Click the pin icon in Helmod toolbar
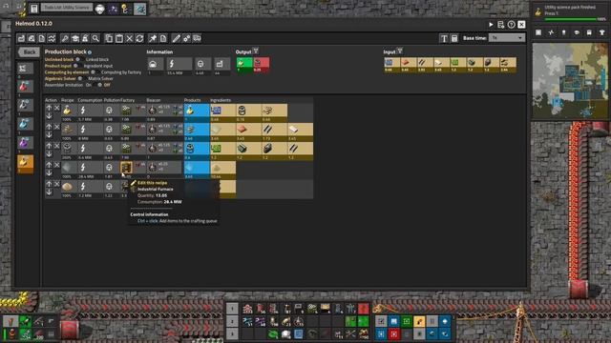Viewport: 611px width, 343px height. click(x=153, y=38)
